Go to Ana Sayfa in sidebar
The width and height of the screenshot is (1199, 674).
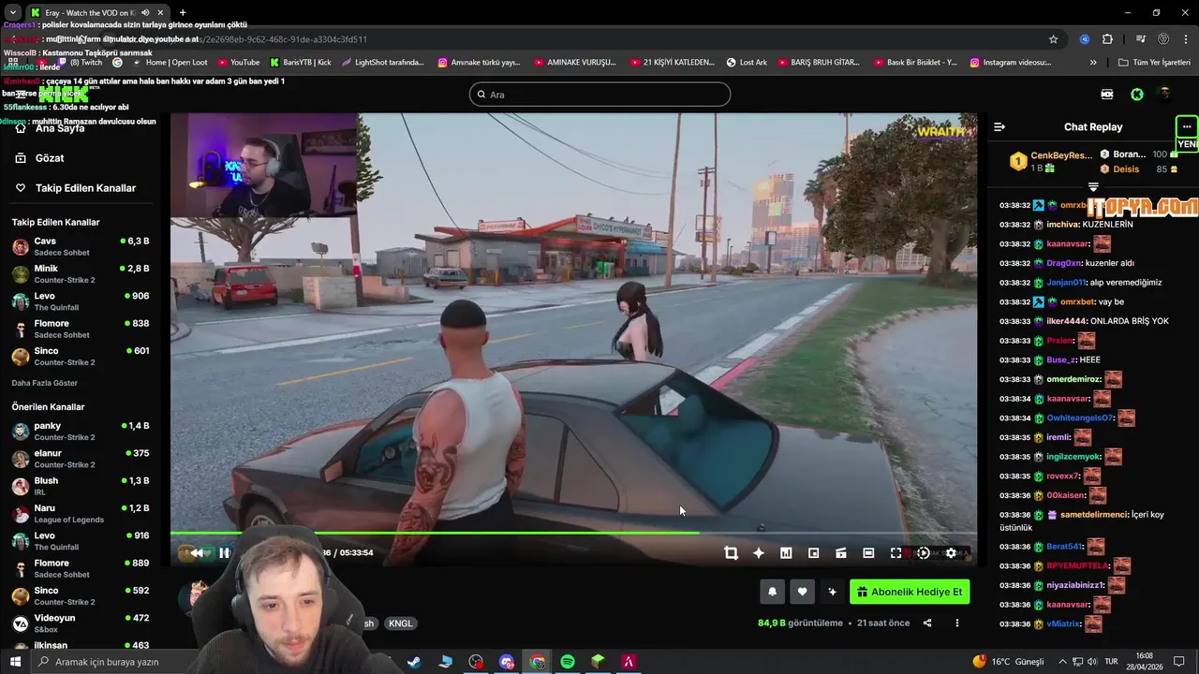(60, 128)
